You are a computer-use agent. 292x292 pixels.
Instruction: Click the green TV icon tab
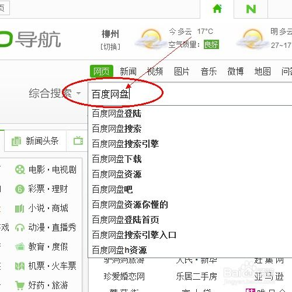(x=78, y=141)
